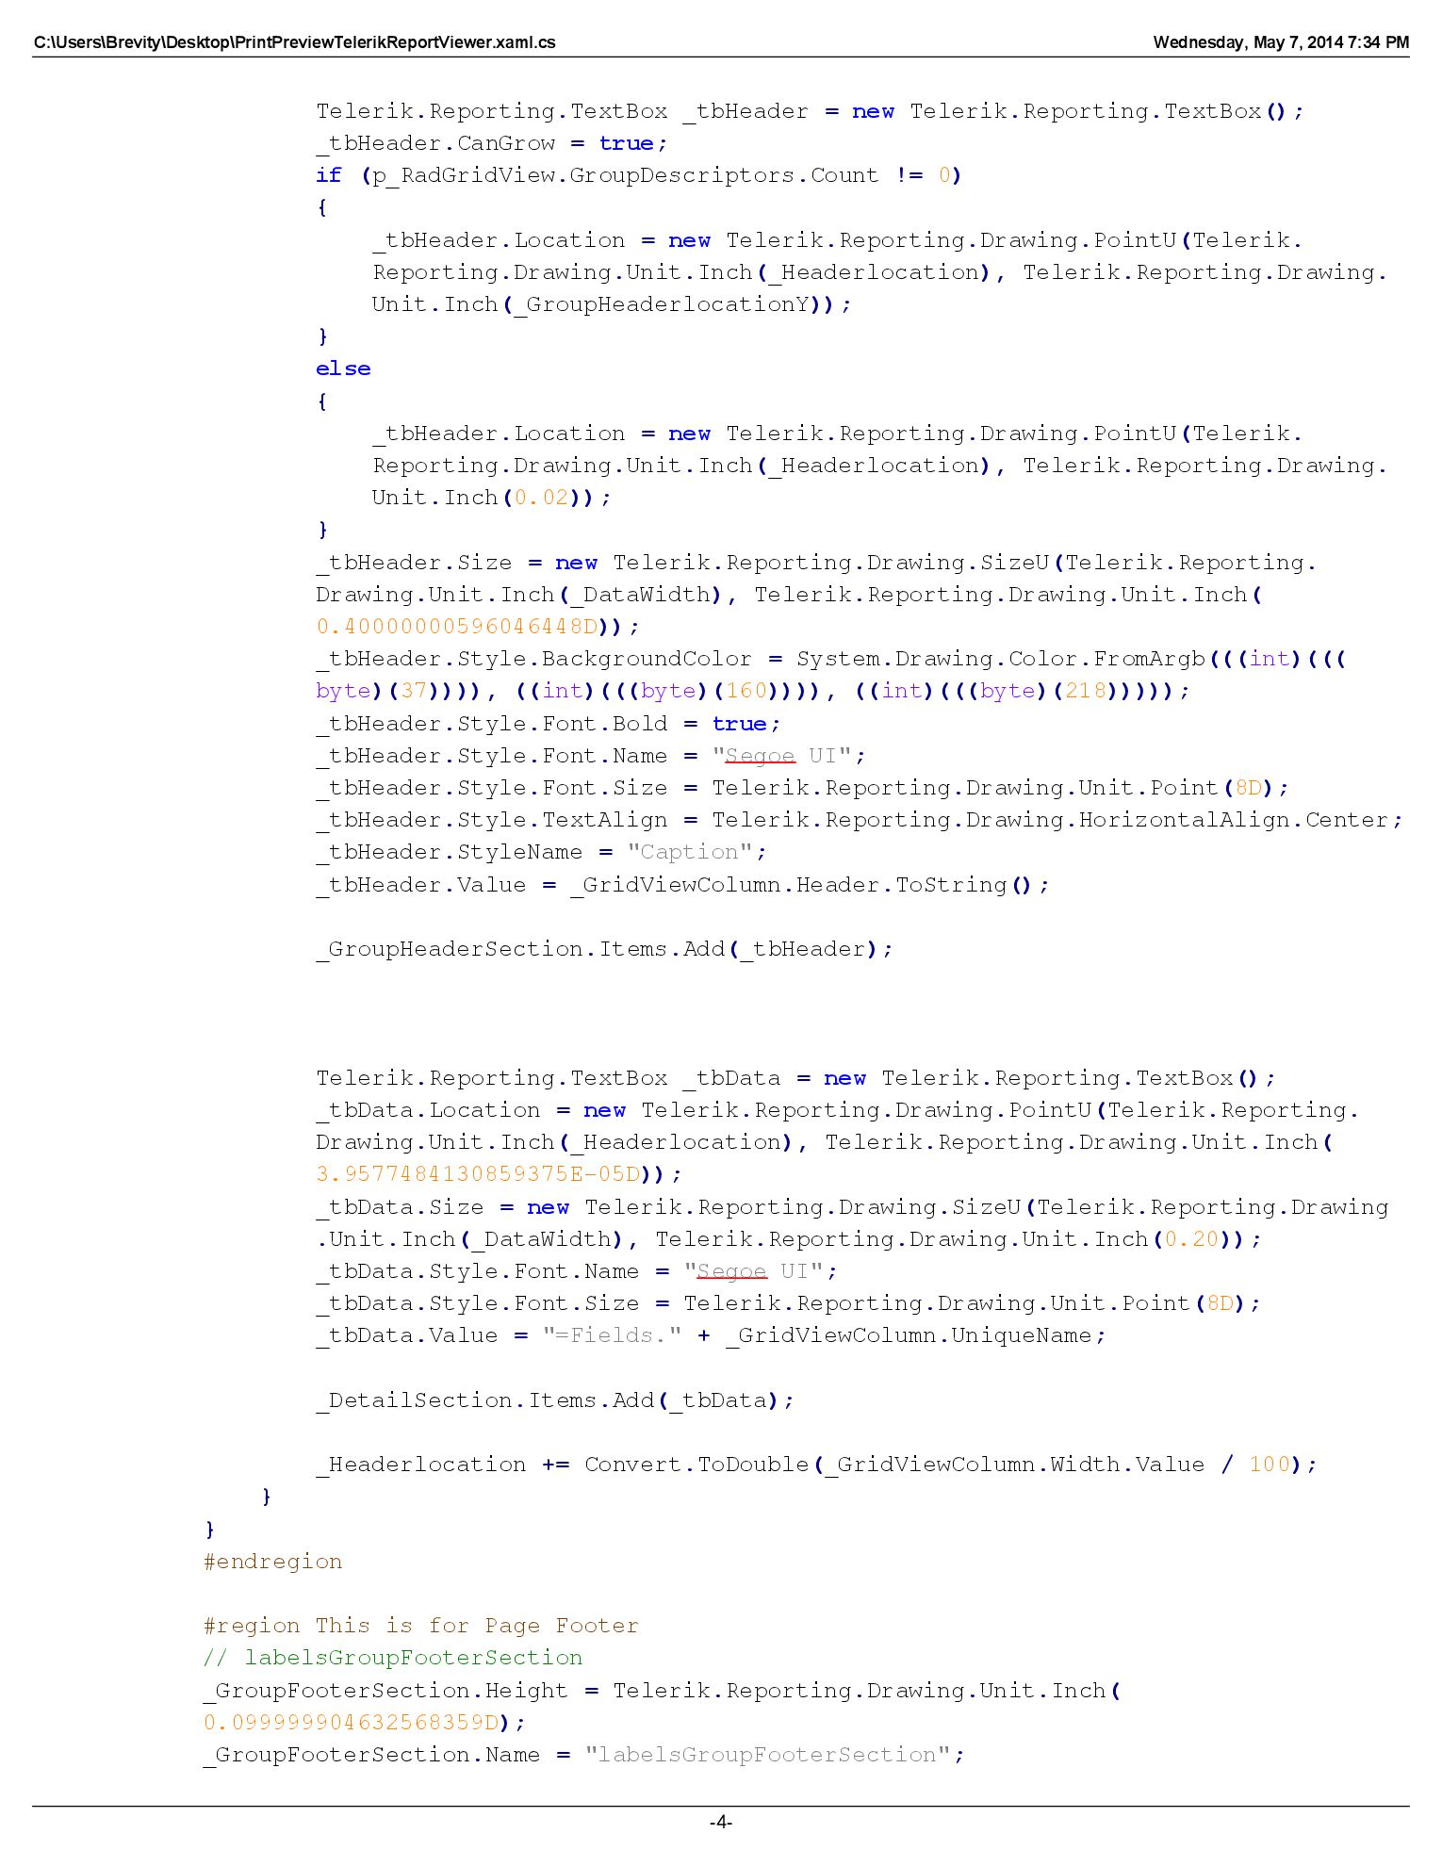Click the text 'Unit.Inch(0.02));'
The width and height of the screenshot is (1442, 1866).
tap(492, 498)
